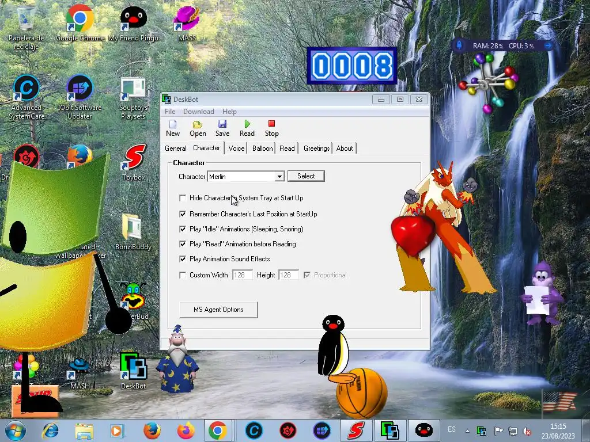Viewport: 590px width, 442px height.
Task: Click the Chrome taskbar button
Action: click(x=217, y=430)
